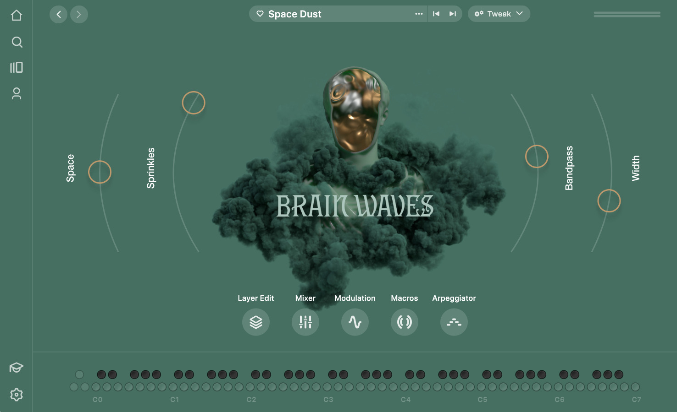Load the previous preset

[x=436, y=14]
